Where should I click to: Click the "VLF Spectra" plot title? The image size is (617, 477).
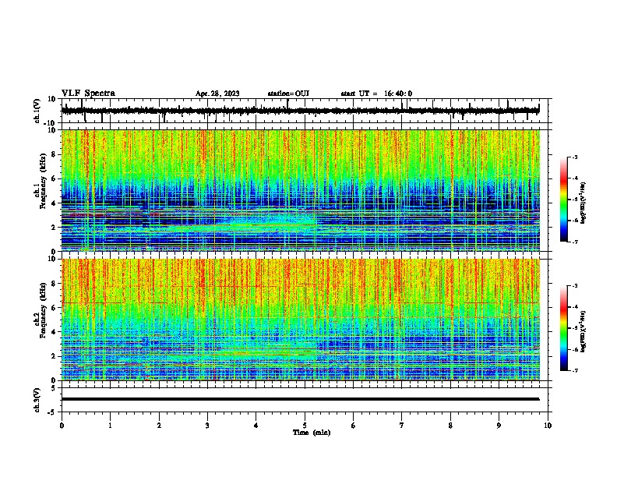(x=88, y=94)
